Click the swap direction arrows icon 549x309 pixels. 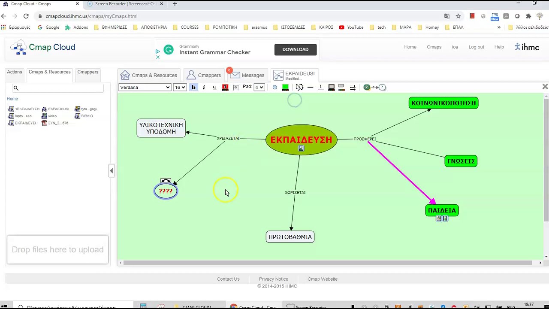point(353,87)
